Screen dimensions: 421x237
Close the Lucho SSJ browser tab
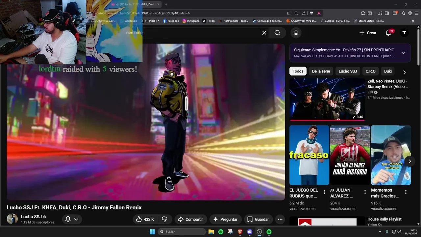[x=158, y=4]
